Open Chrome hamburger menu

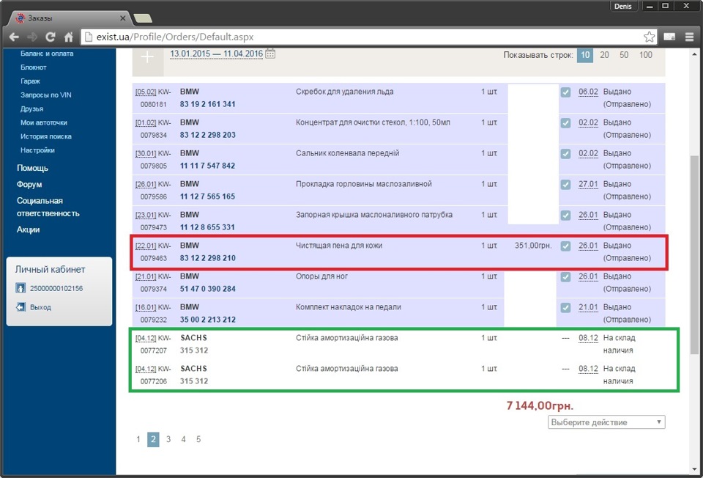690,37
